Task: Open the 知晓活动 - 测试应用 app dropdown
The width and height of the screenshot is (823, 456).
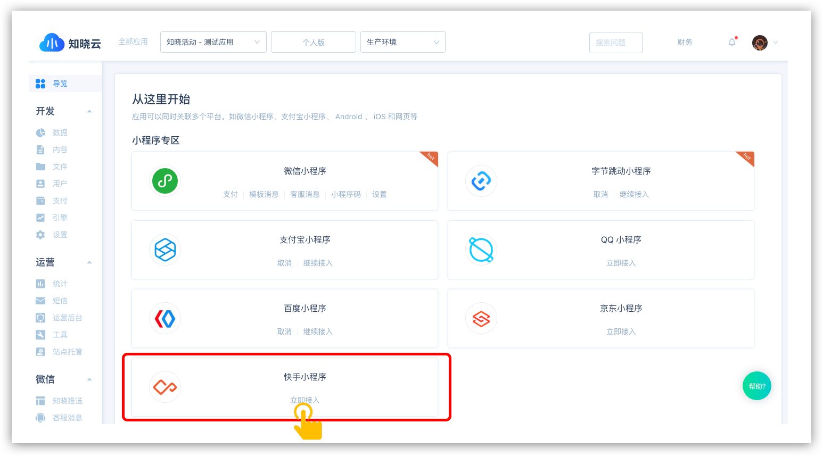Action: pos(213,42)
